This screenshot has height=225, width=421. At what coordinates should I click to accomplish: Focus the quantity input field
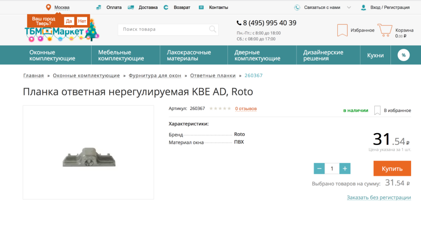tap(332, 169)
